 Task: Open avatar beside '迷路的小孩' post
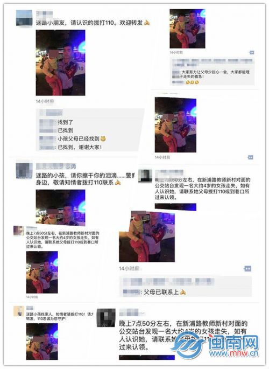point(24,170)
